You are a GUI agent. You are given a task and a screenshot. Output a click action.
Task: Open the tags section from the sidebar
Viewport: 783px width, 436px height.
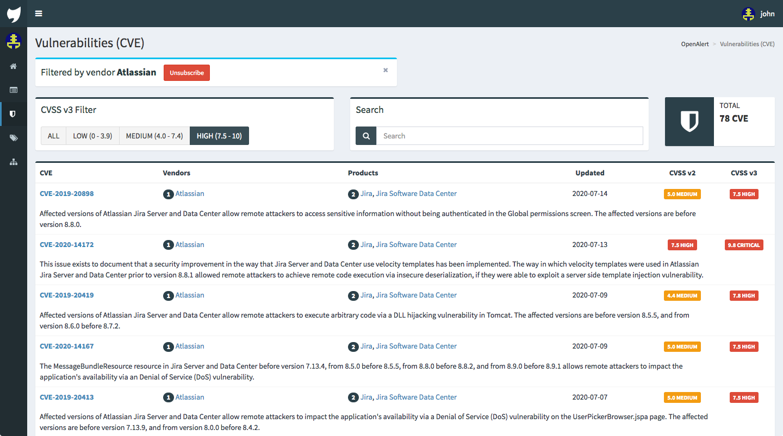point(14,137)
